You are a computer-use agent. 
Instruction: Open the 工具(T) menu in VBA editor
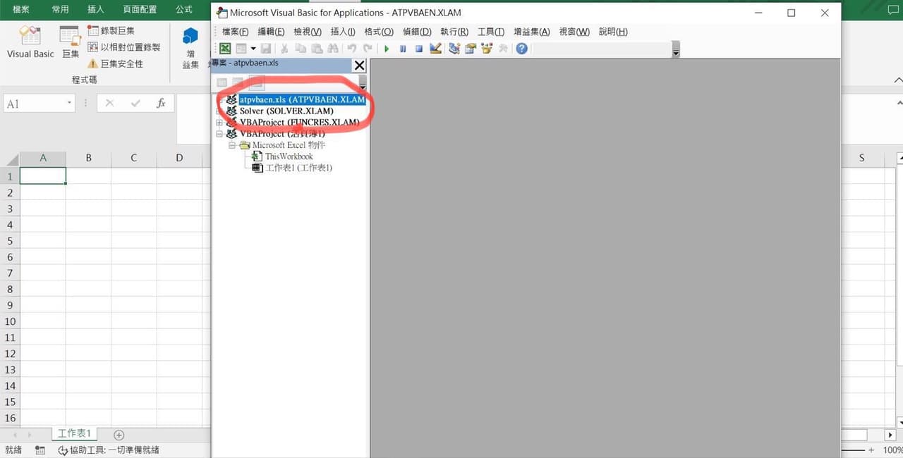(491, 32)
